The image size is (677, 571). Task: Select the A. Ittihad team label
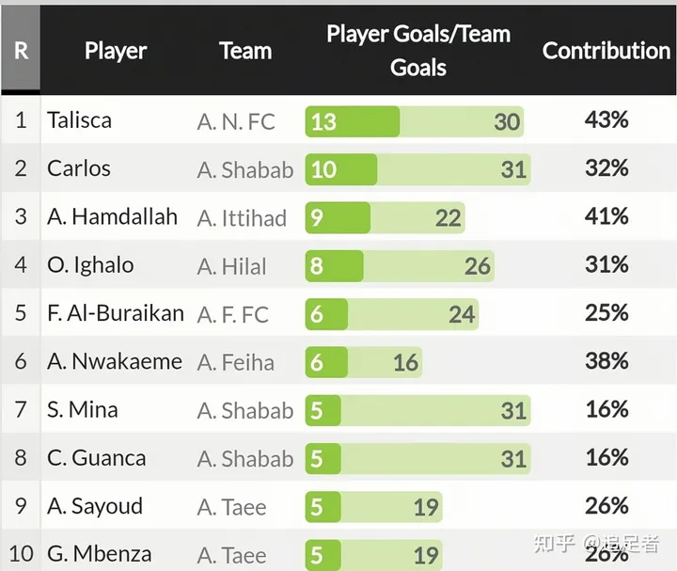(242, 218)
